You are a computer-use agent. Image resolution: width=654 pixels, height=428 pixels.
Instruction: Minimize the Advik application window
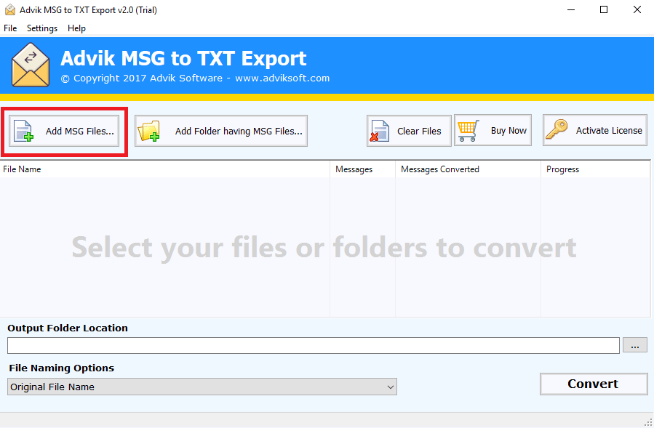pyautogui.click(x=571, y=9)
